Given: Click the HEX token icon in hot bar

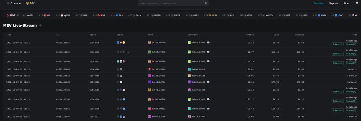Looking at the screenshot, I should (45, 15).
